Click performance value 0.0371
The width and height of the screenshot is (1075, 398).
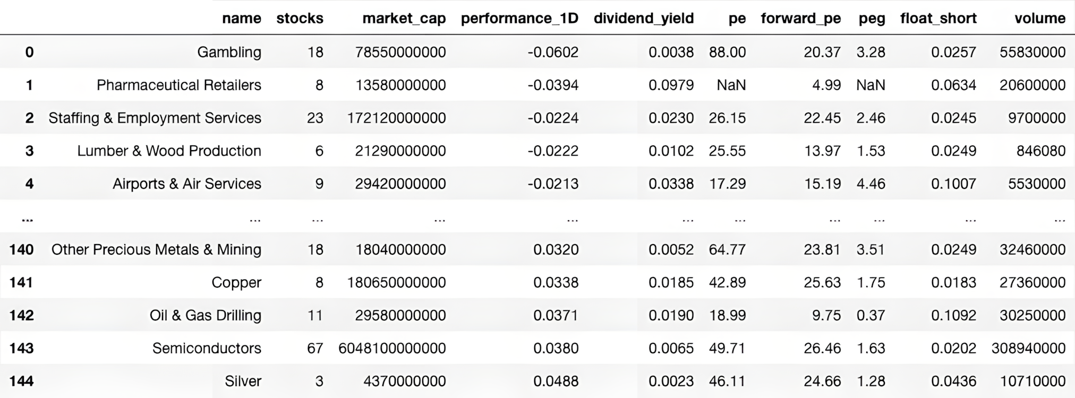556,315
